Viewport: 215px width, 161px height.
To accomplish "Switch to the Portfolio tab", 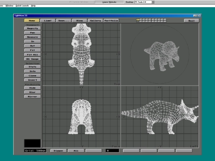I will click(x=111, y=21).
